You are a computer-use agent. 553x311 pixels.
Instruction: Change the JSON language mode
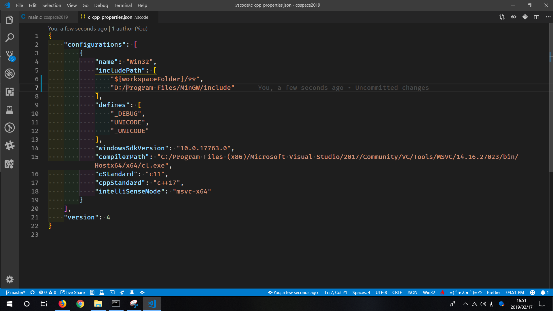[412, 292]
